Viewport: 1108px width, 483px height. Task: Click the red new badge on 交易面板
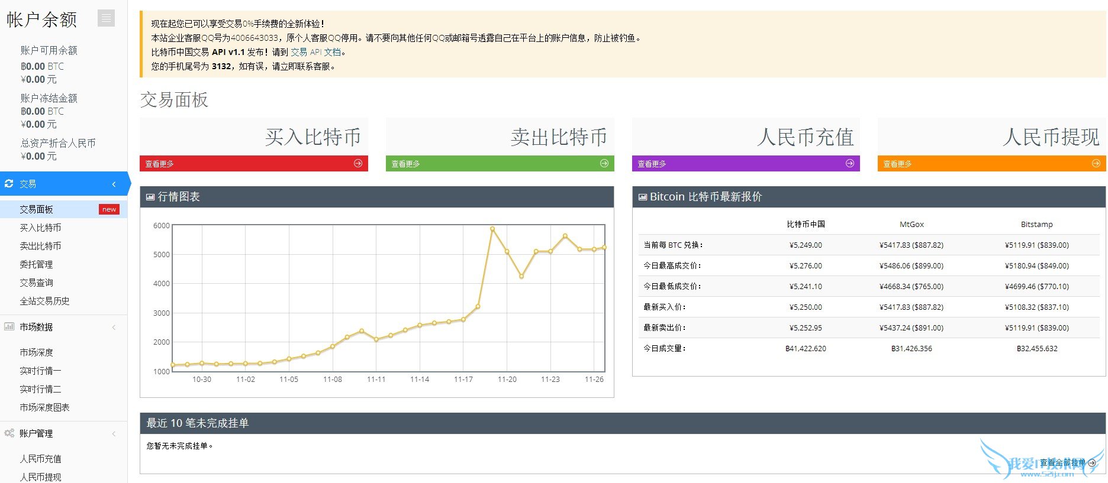[x=109, y=209]
